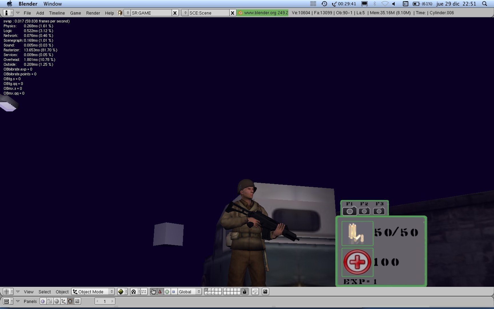This screenshot has width=494, height=309.
Task: Collapse the top header menus triangle
Action: pyautogui.click(x=18, y=13)
